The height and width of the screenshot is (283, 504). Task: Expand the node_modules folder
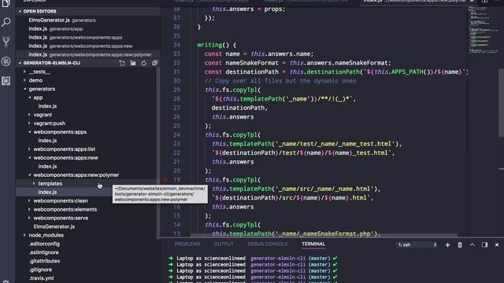pyautogui.click(x=46, y=235)
